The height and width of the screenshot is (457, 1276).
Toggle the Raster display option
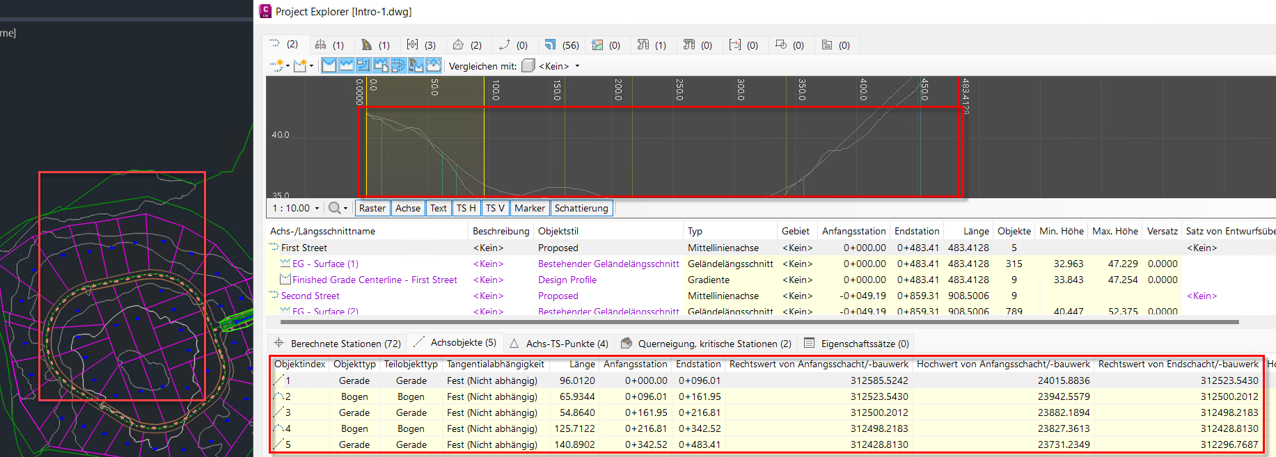point(372,208)
